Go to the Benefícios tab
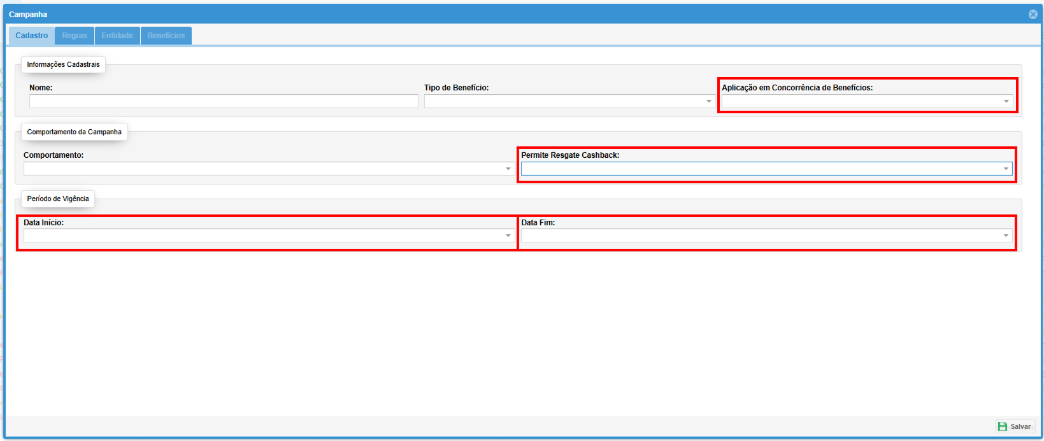This screenshot has height=441, width=1044. [x=166, y=36]
